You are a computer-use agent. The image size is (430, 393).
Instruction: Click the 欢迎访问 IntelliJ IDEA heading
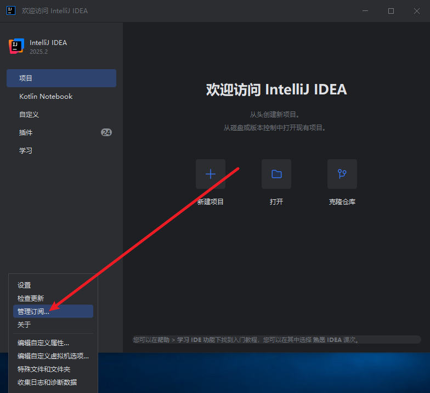coord(276,89)
